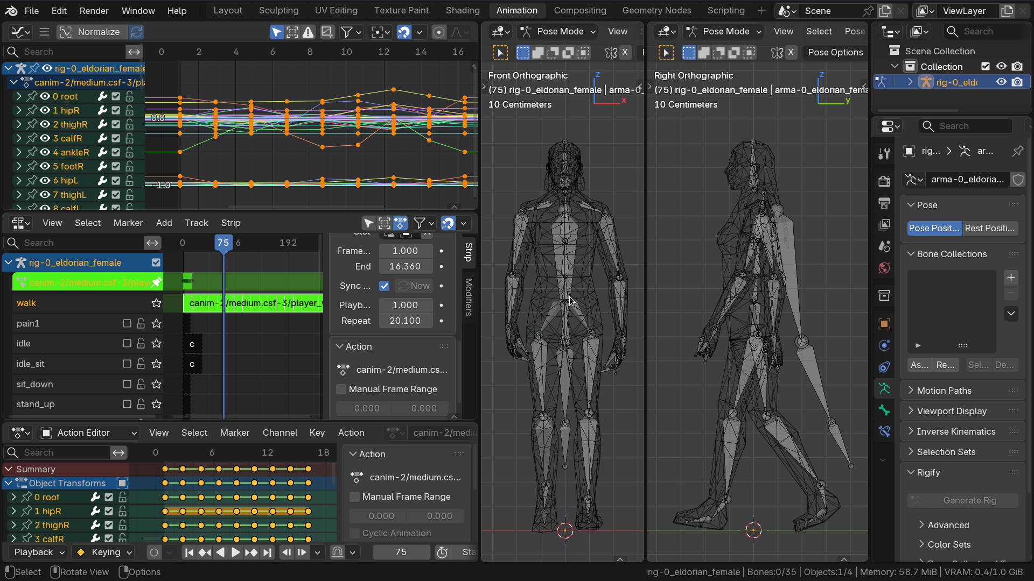
Task: Open the Object Data armature properties tab
Action: pos(884,388)
